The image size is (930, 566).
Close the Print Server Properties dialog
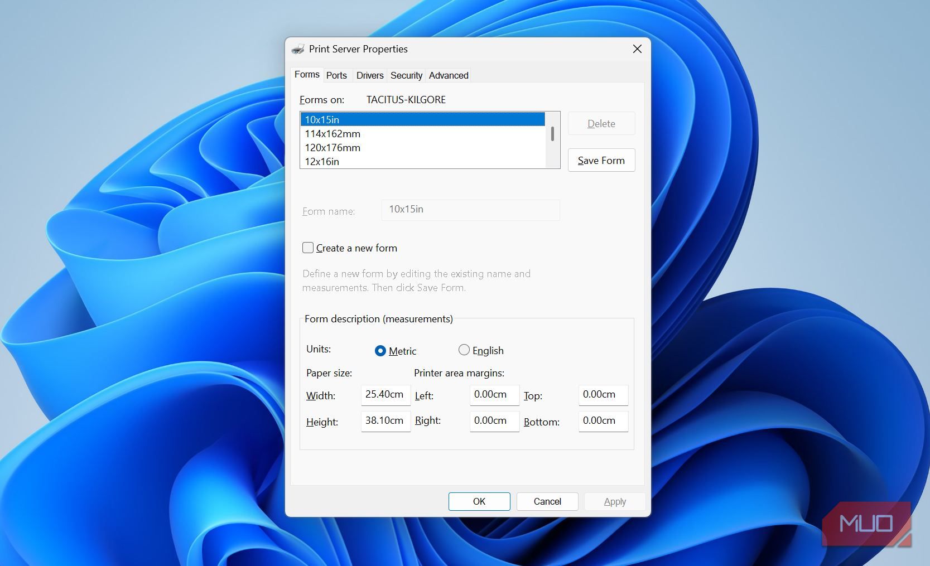point(637,49)
